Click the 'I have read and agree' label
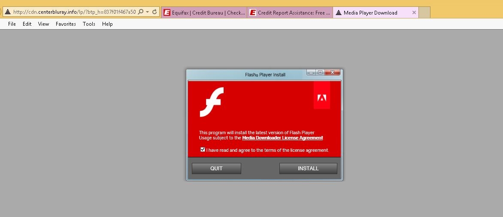Screen dimensions: 503x217 (x=267, y=150)
